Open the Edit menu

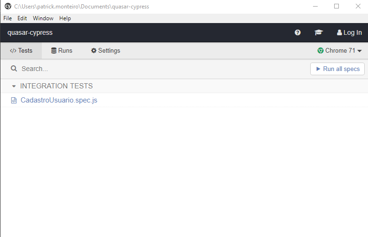tap(22, 18)
